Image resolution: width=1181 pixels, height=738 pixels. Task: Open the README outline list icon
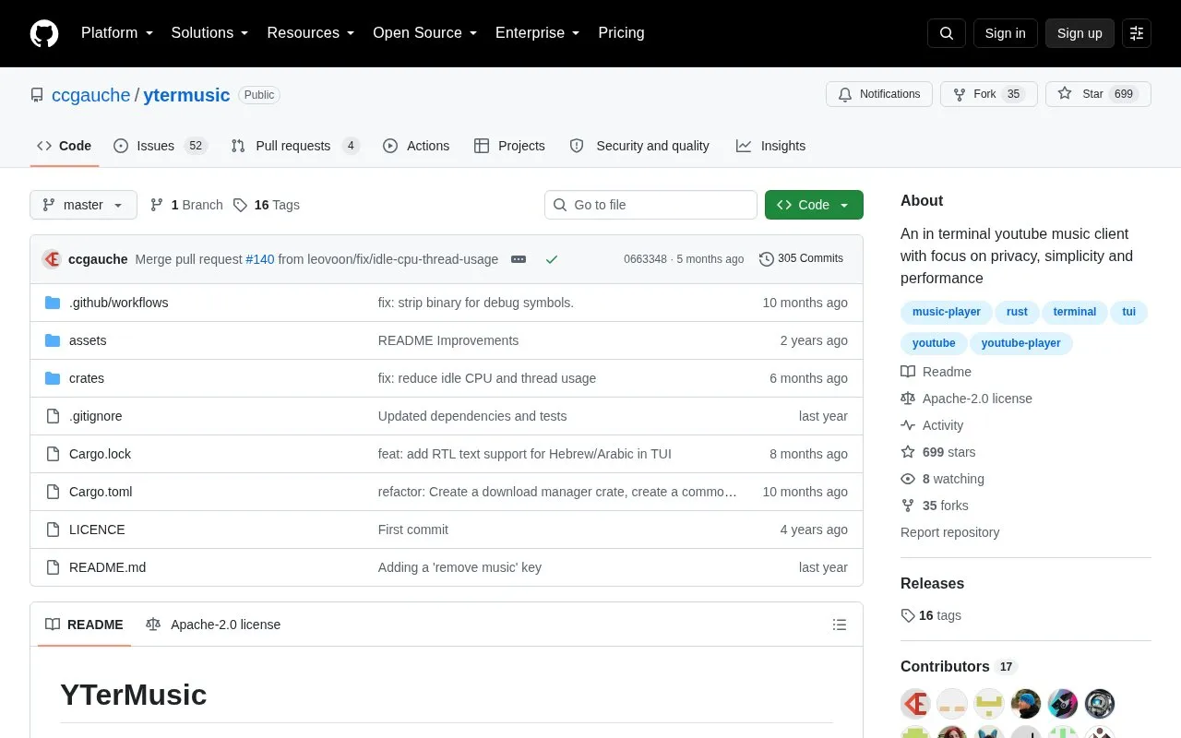[x=840, y=625]
